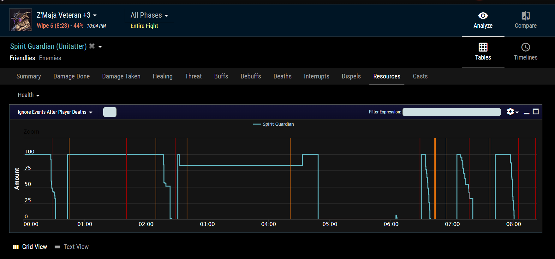Go to the Interrupts tab

click(x=317, y=76)
